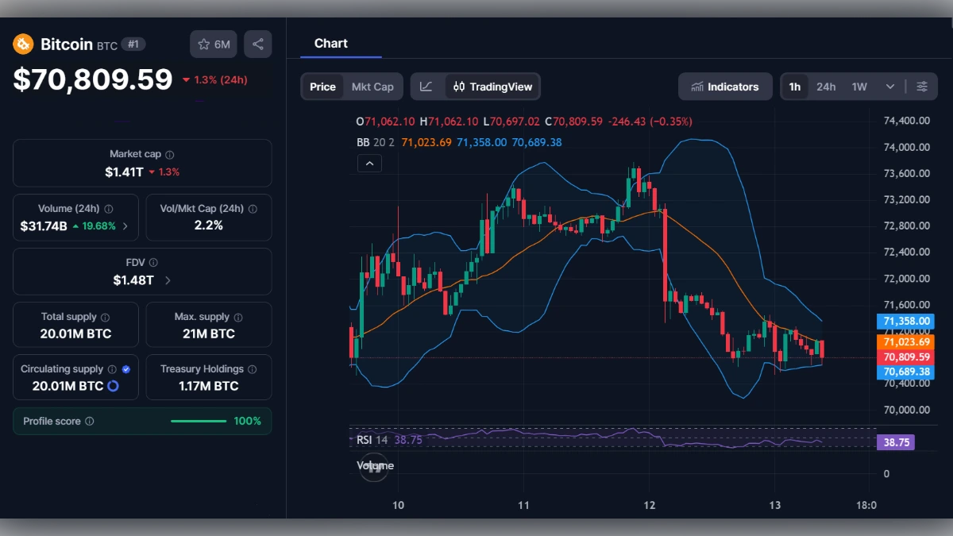Viewport: 953px width, 536px height.
Task: Click the Profile score progress bar
Action: click(199, 421)
